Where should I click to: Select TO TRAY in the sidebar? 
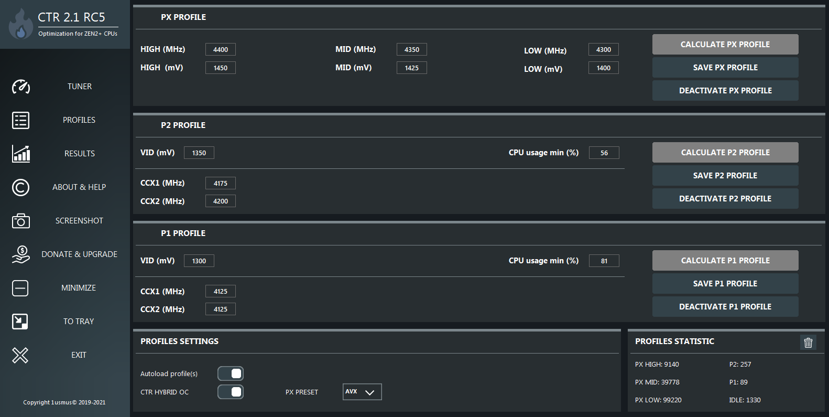click(79, 322)
